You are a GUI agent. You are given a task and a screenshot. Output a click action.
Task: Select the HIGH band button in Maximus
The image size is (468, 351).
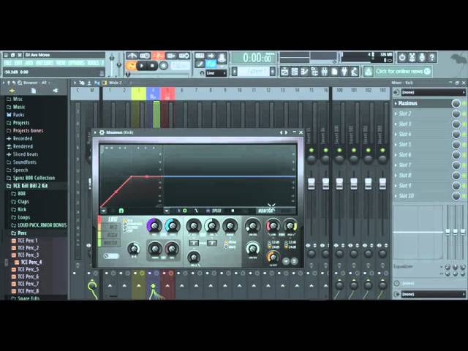coord(111,235)
